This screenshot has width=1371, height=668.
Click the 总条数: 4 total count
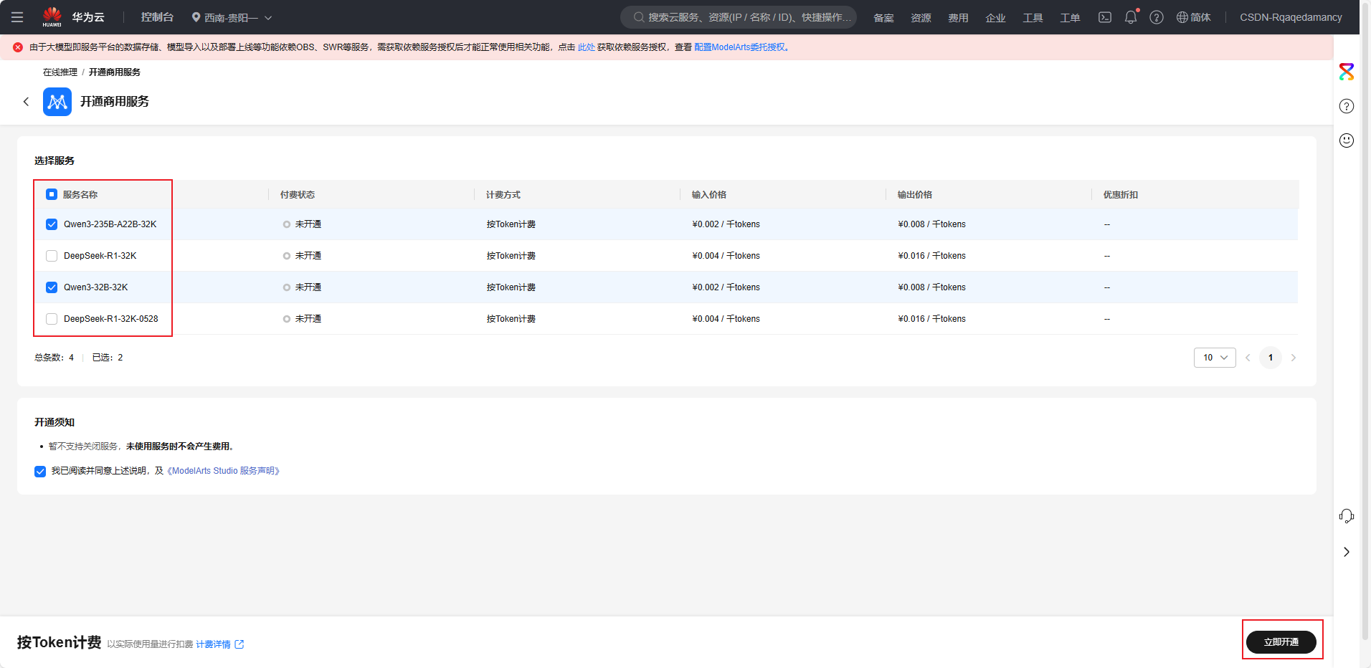[x=54, y=358]
